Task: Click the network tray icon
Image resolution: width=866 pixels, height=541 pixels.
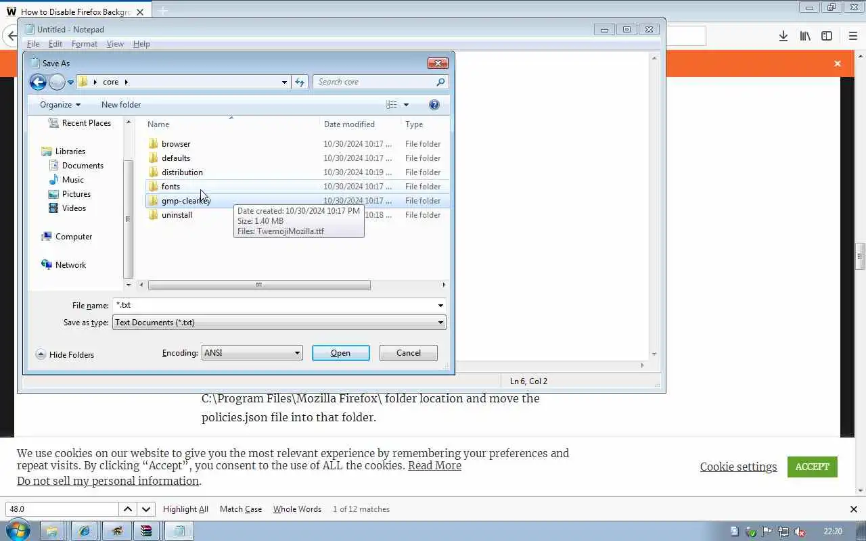Action: [783, 532]
